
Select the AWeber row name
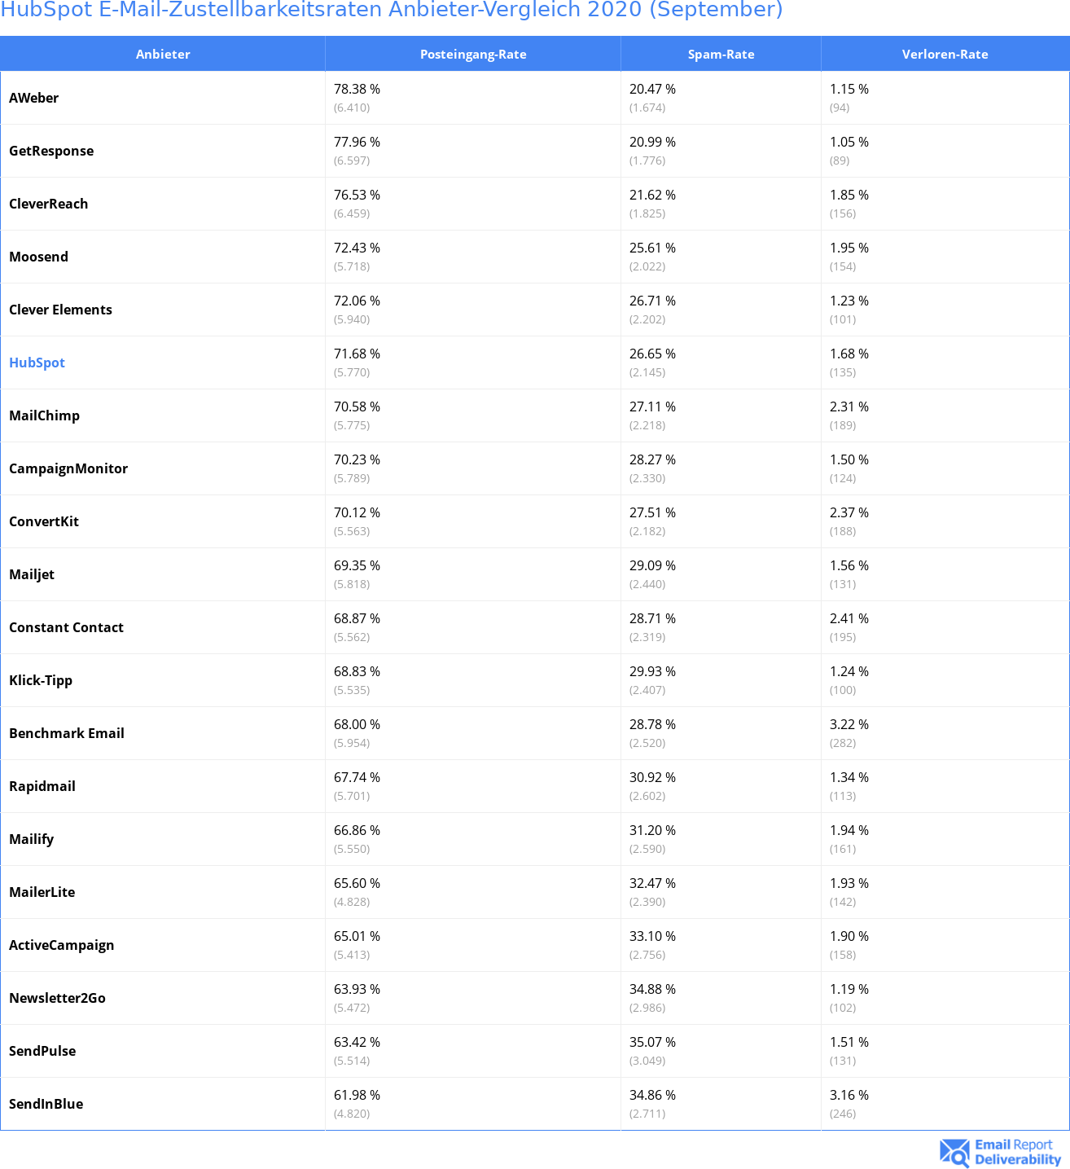[x=33, y=98]
